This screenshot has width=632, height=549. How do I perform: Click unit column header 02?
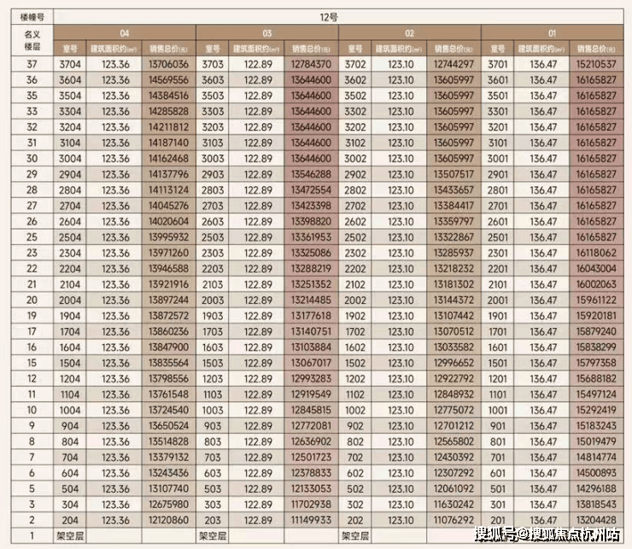(x=410, y=32)
